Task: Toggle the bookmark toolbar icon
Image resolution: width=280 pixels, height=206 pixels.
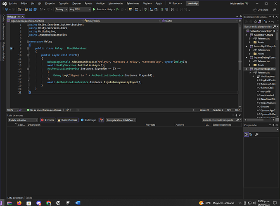Action: 172,9
